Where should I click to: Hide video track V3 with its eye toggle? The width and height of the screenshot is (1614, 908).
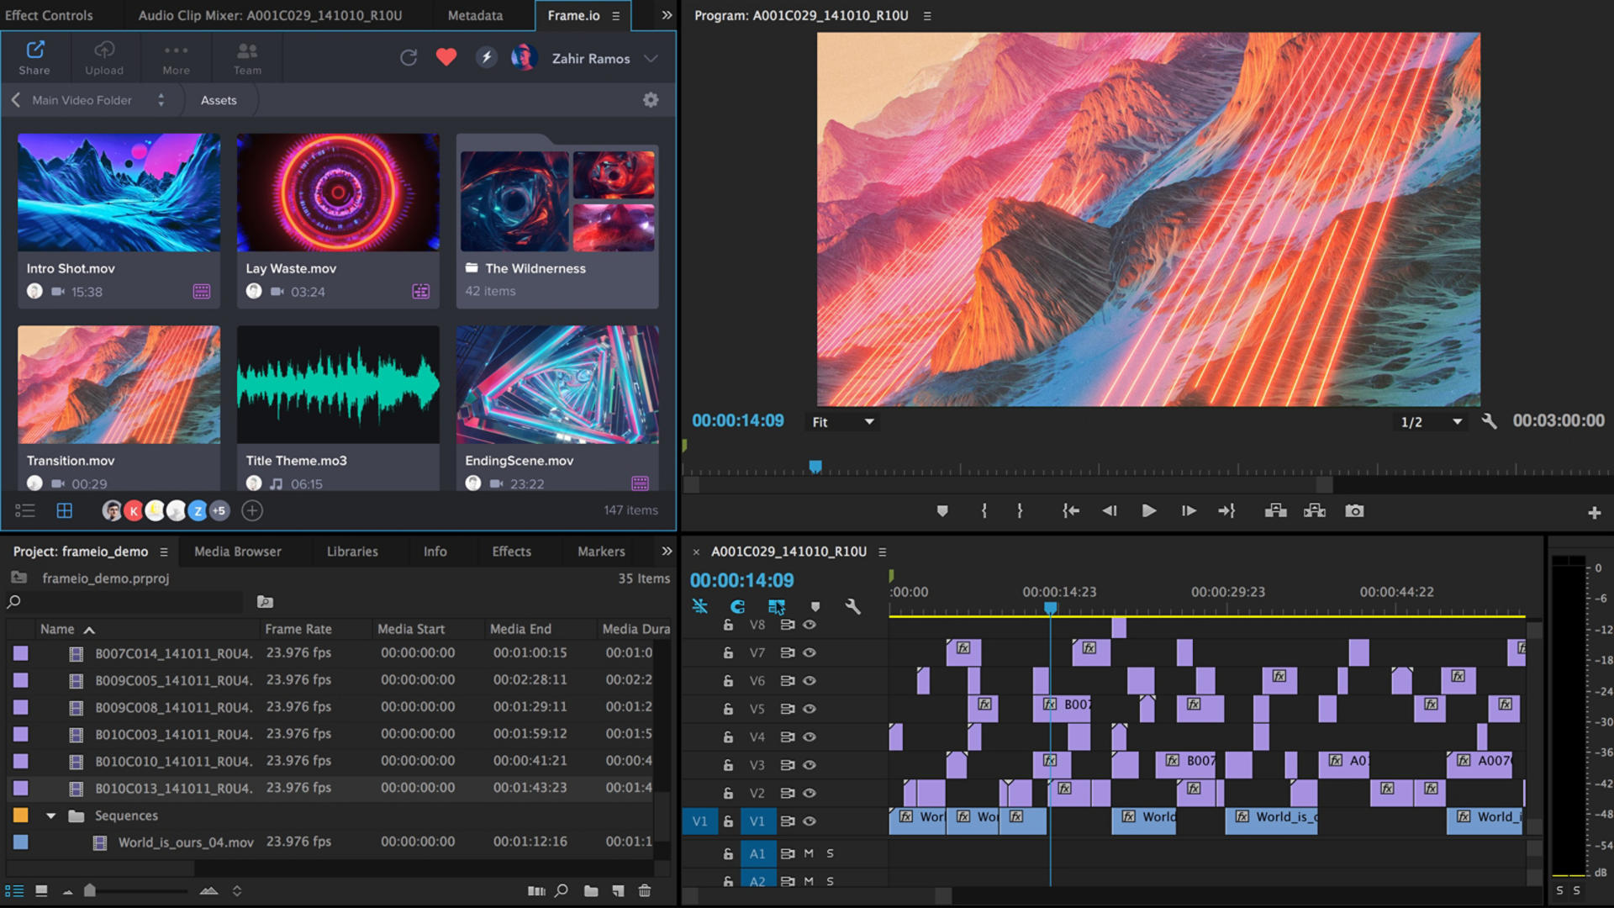click(809, 765)
